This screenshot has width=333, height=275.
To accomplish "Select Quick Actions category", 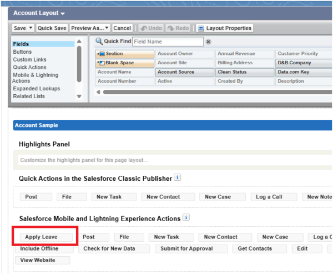I will (x=29, y=67).
